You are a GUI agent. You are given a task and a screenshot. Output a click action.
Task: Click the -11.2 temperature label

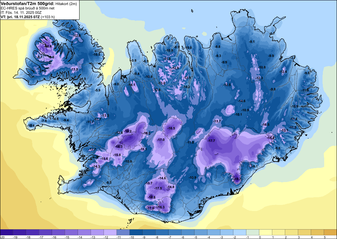293,127
